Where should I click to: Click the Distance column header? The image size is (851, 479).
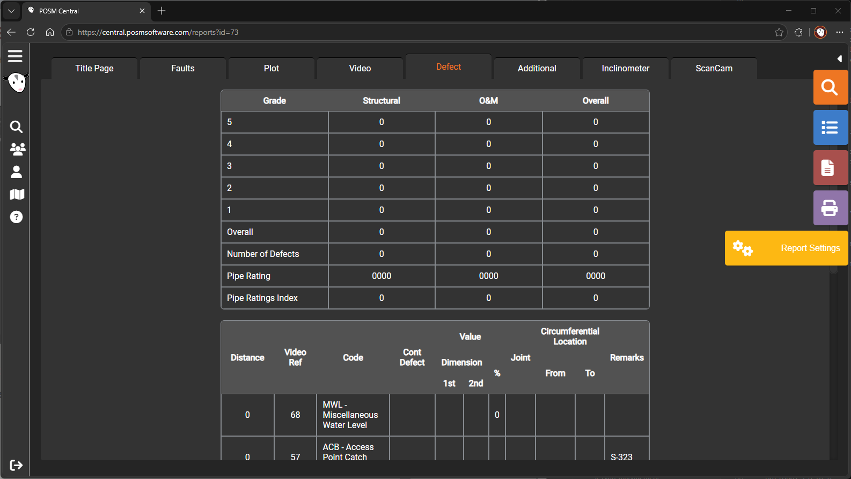tap(247, 358)
